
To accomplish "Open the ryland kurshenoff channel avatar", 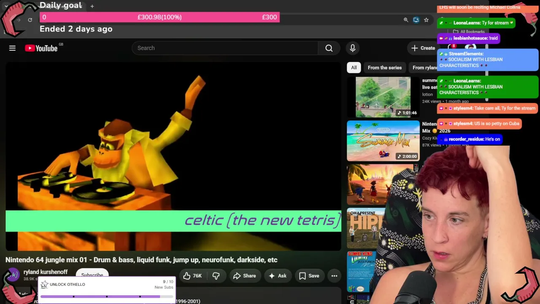I will [13, 275].
